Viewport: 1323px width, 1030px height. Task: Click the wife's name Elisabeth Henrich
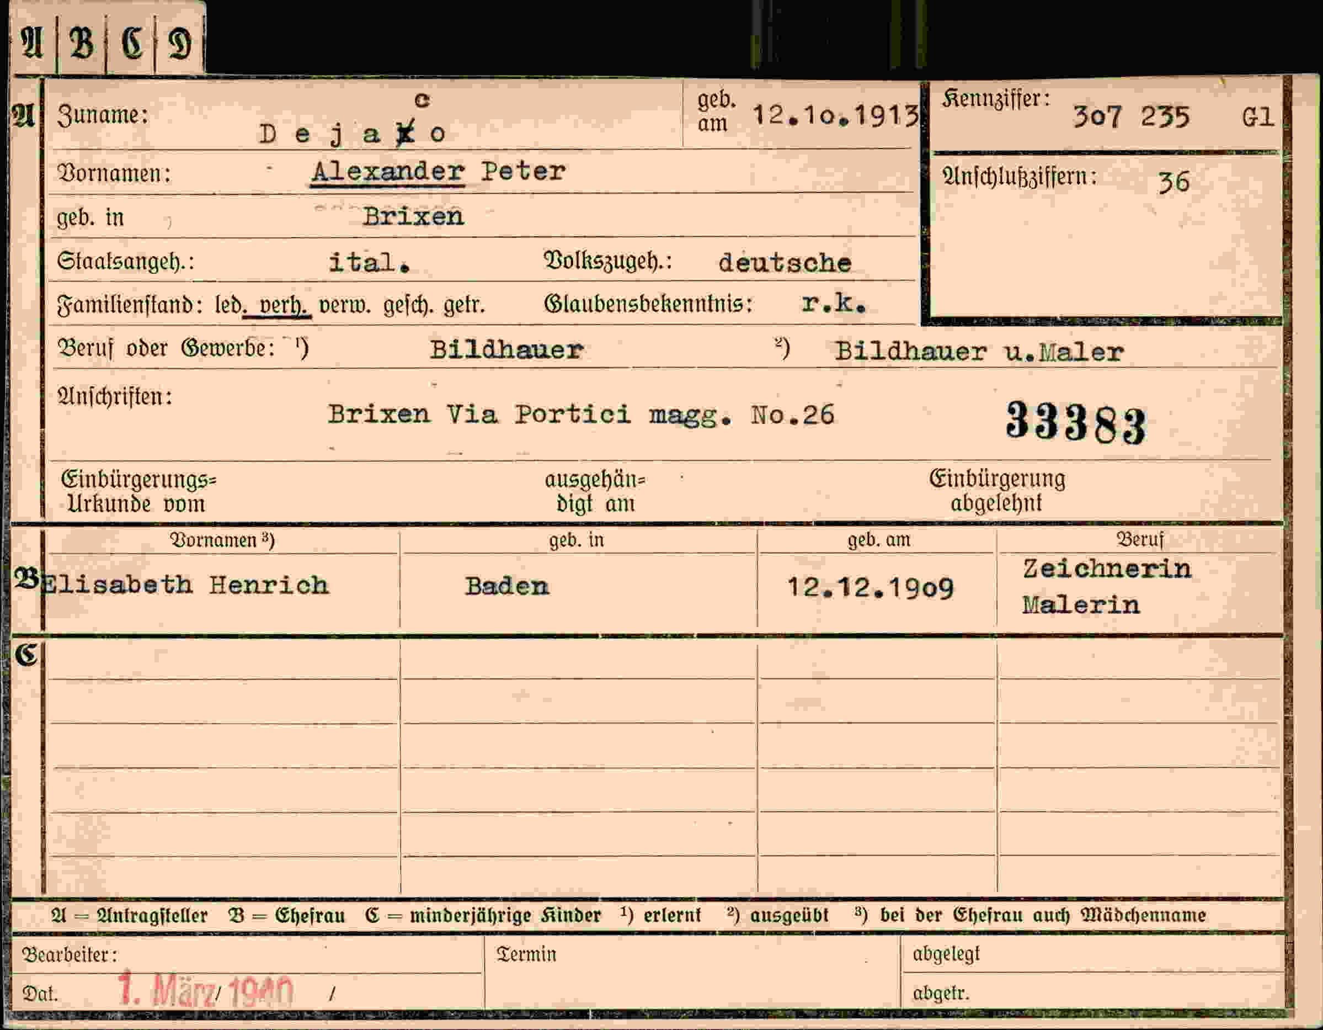click(186, 585)
